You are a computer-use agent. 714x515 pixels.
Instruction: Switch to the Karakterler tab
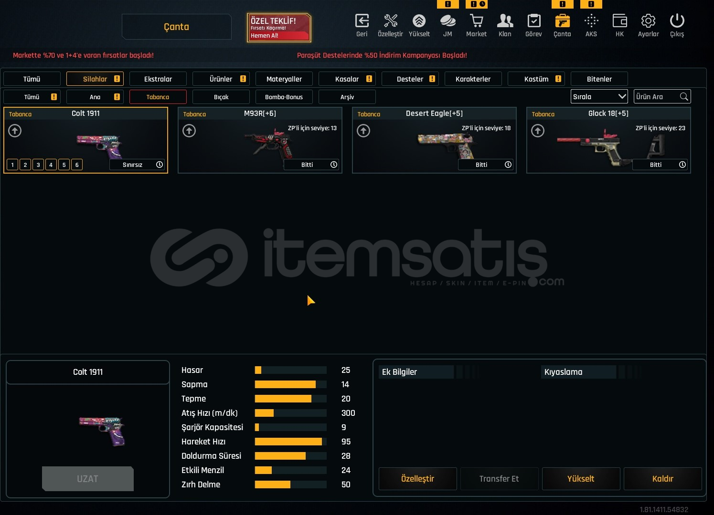coord(473,79)
